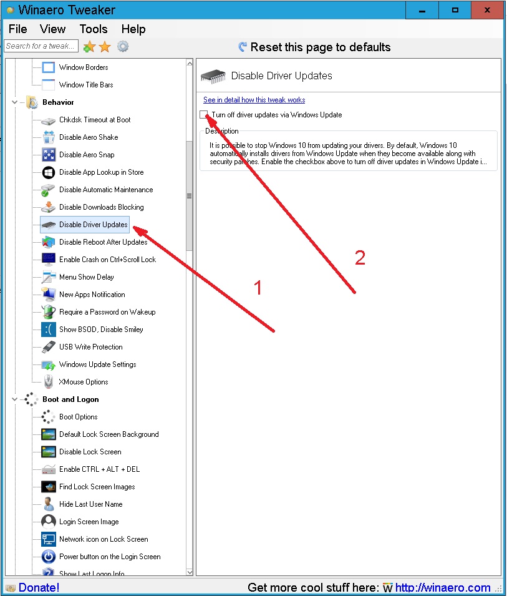
Task: Enable Turn off driver updates checkbox
Action: (x=203, y=114)
